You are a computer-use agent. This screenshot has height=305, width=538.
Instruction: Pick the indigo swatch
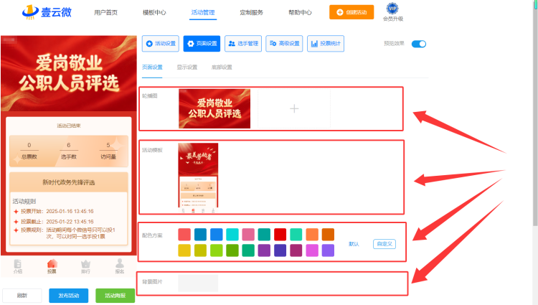click(x=280, y=250)
